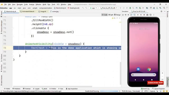Click the Debug app bug icon
The image size is (169, 95).
pos(130,8)
